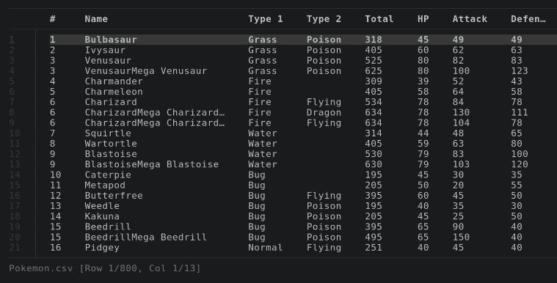Click Charmeleon's Fire type cell

click(x=260, y=92)
